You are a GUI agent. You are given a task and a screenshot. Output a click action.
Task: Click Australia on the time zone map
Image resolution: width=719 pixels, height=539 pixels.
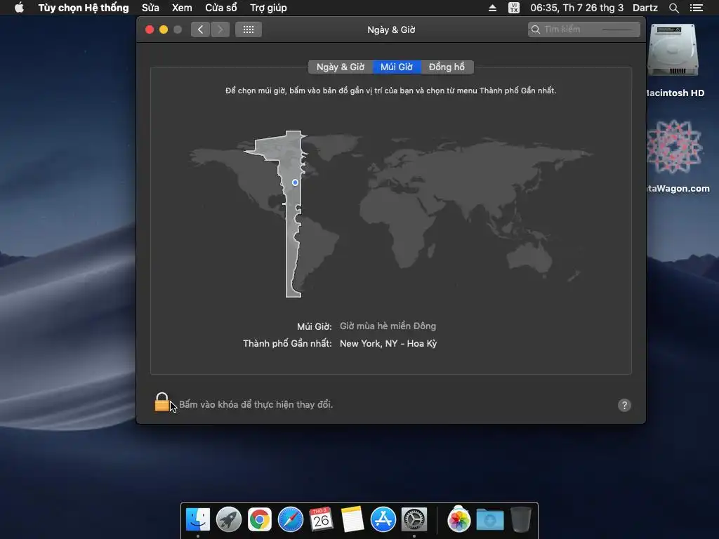click(529, 258)
